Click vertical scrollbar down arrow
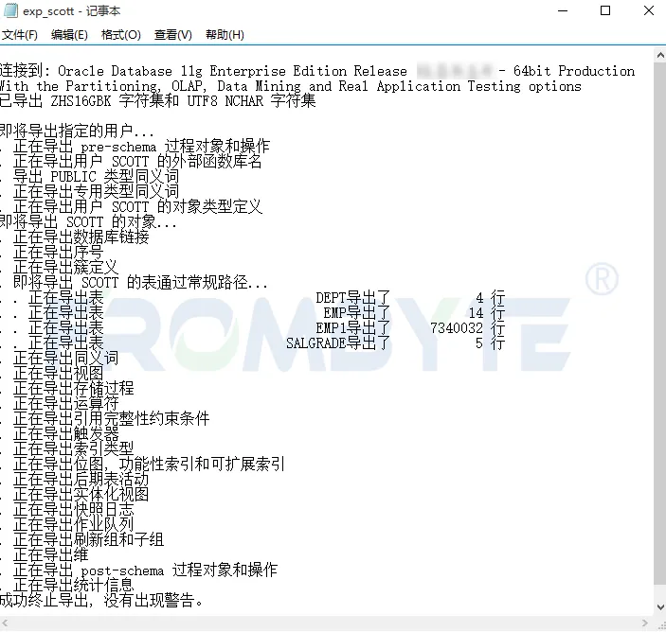 click(660, 607)
